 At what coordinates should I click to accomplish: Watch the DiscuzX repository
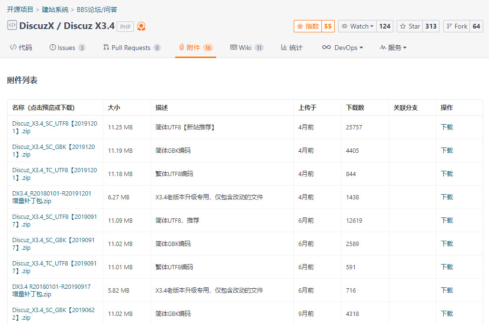(x=356, y=26)
